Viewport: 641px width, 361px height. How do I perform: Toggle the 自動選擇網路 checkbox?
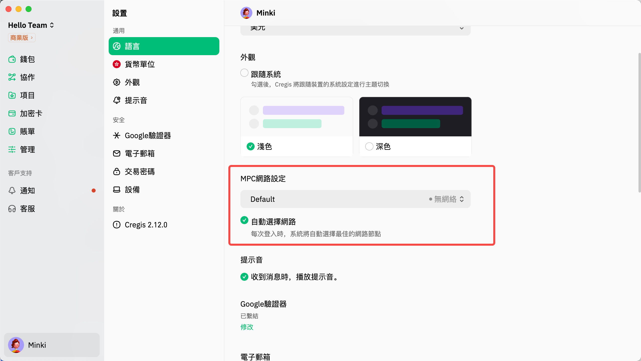[x=244, y=220]
